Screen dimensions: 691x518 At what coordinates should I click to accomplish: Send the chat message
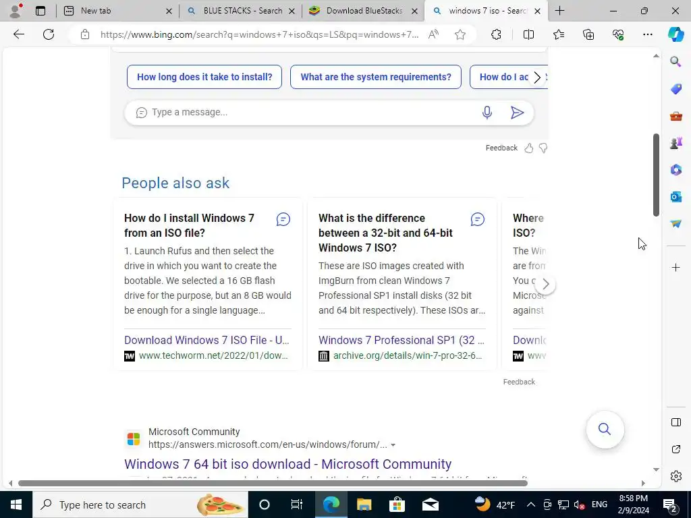(x=517, y=113)
